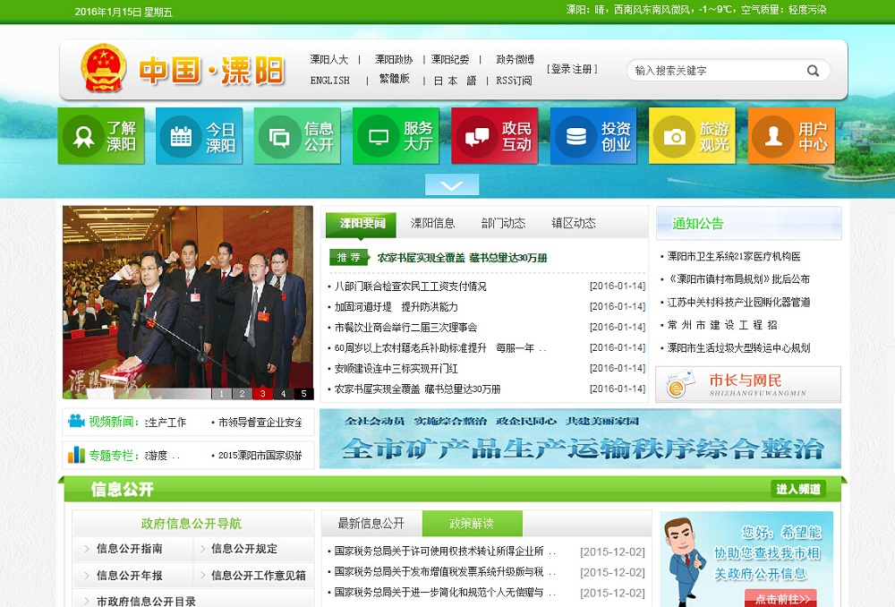Viewport: 895px width, 607px height.
Task: Open the 今日溧阳 calendar tile
Action: coord(200,136)
